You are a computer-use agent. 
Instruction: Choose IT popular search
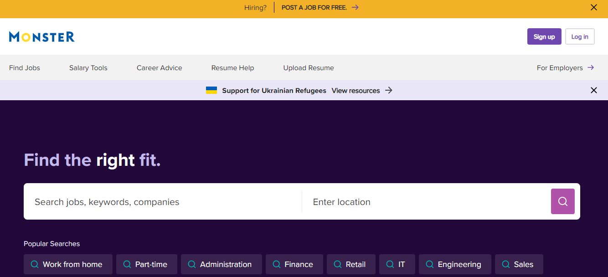pyautogui.click(x=397, y=264)
